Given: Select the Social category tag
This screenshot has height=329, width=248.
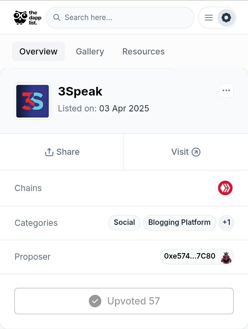Looking at the screenshot, I should (x=124, y=222).
